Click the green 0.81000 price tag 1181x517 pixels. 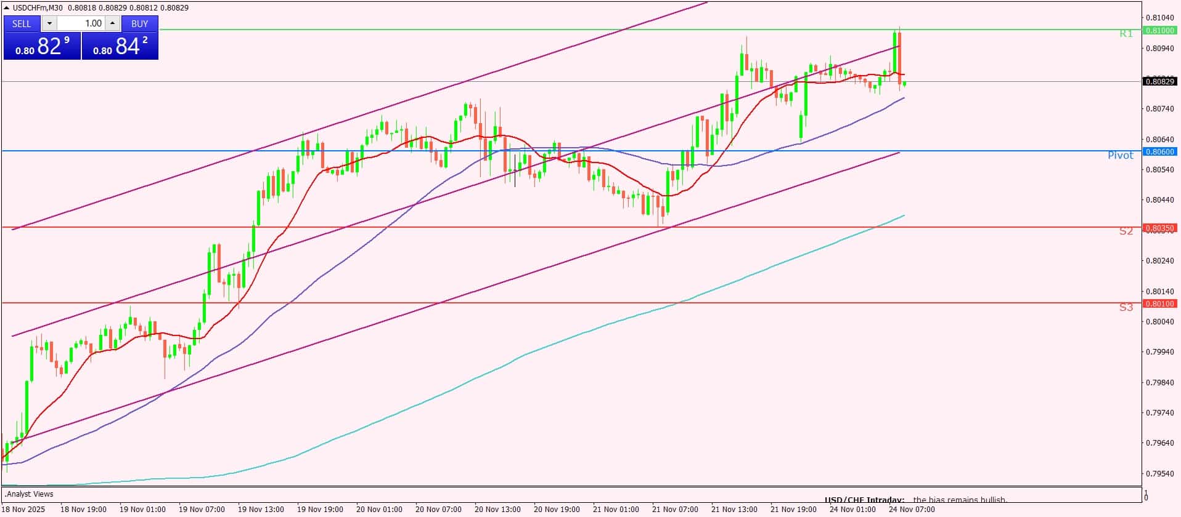(1159, 30)
